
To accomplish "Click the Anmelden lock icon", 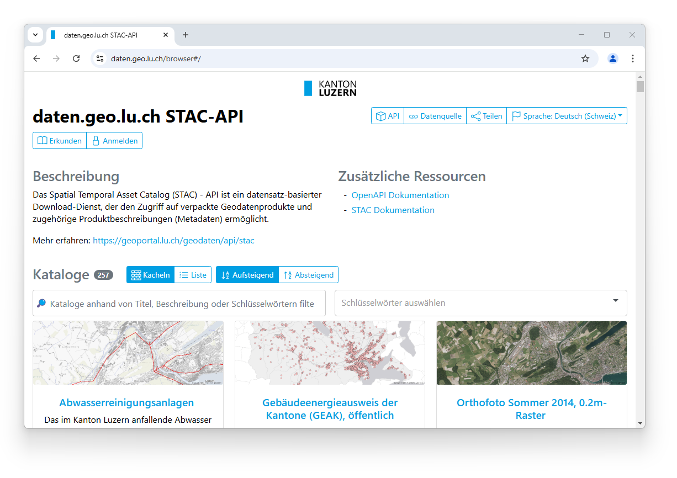I will (x=97, y=140).
